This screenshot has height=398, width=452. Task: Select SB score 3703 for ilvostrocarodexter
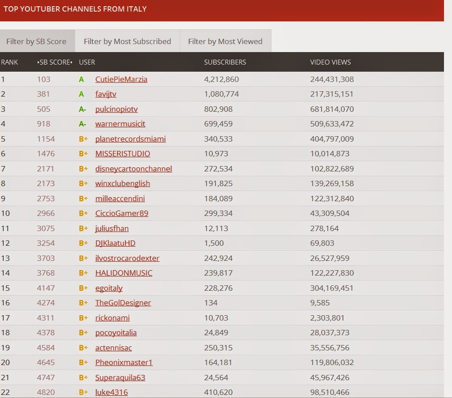click(46, 258)
